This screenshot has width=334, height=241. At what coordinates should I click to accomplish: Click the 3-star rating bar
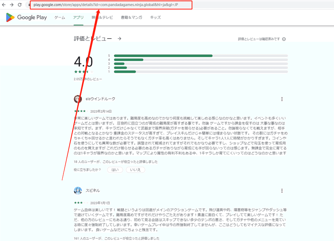[201, 64]
